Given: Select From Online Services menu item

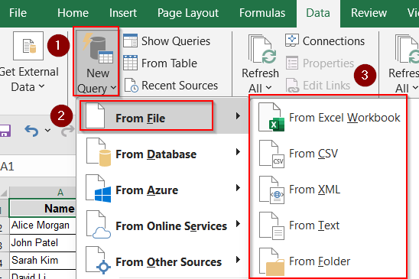Looking at the screenshot, I should (163, 225).
